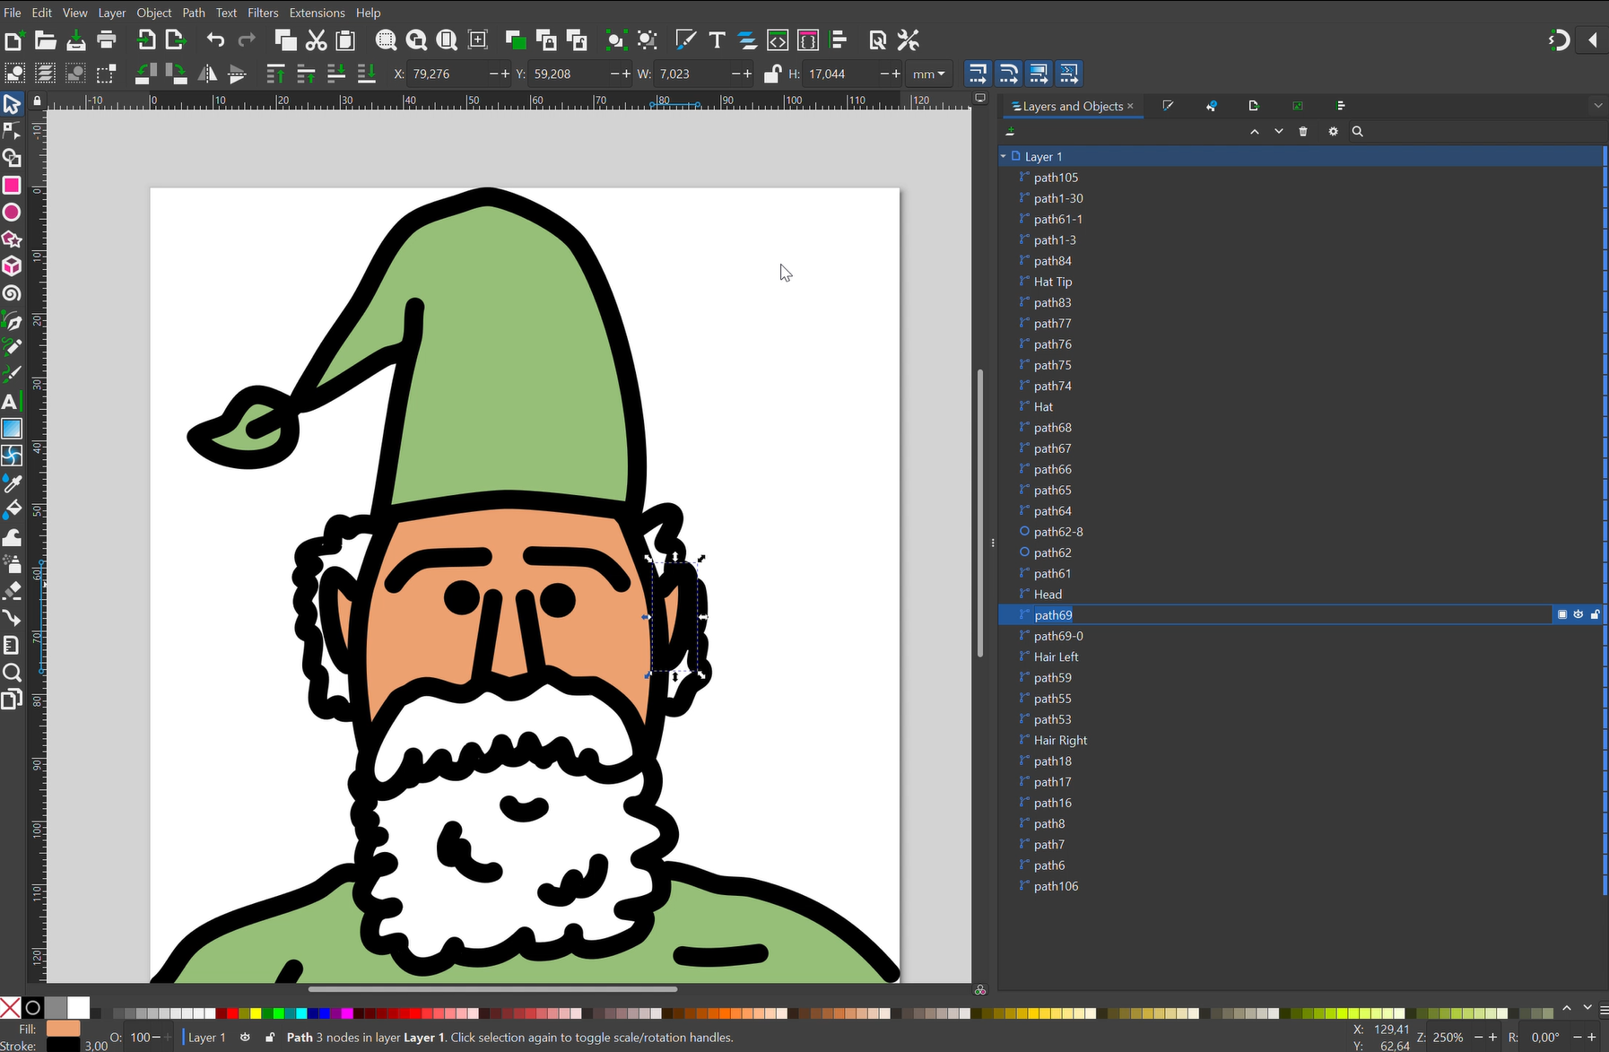Select the Hat Tip object row
Image resolution: width=1609 pixels, height=1052 pixels.
(1301, 282)
